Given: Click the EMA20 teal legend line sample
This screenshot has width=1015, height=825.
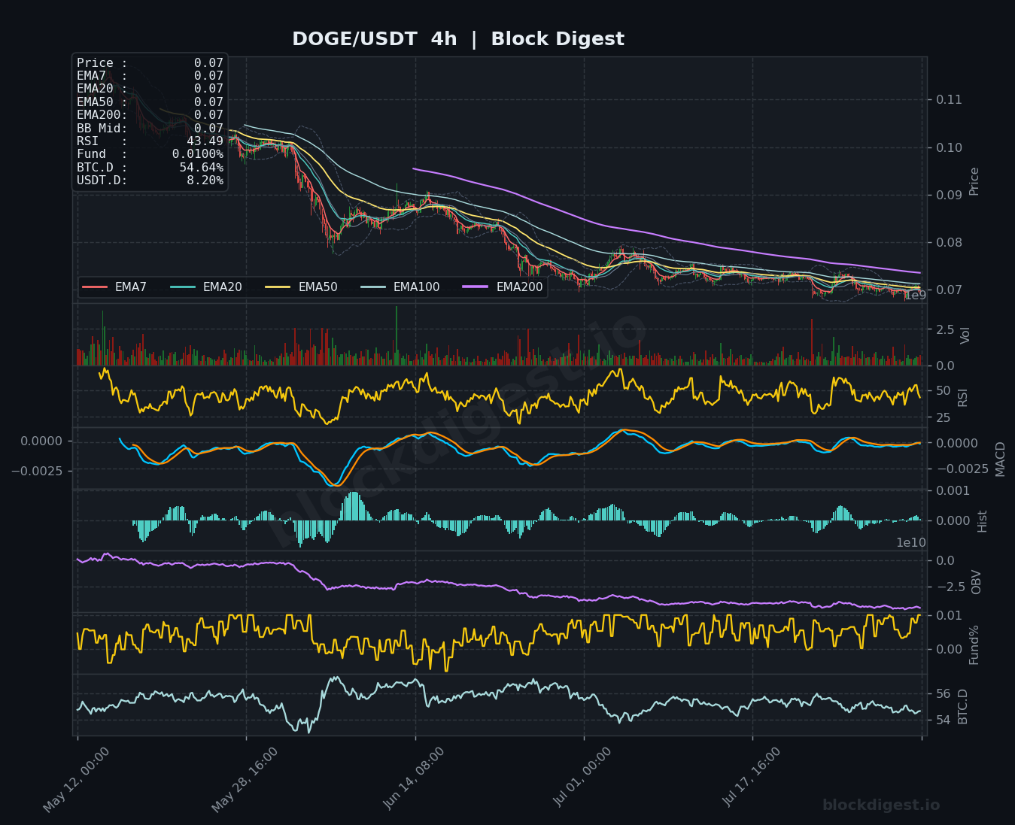Looking at the screenshot, I should 183,287.
